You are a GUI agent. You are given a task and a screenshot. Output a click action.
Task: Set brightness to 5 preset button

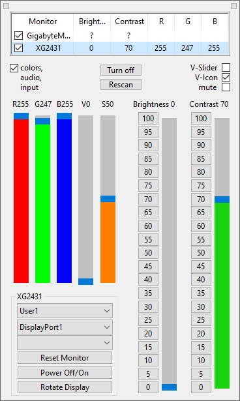pos(148,374)
